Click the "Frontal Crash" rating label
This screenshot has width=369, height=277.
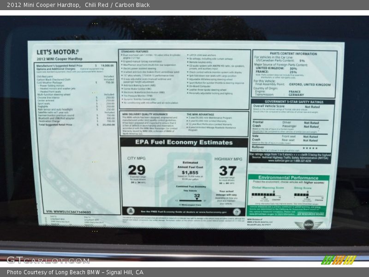pos(258,124)
